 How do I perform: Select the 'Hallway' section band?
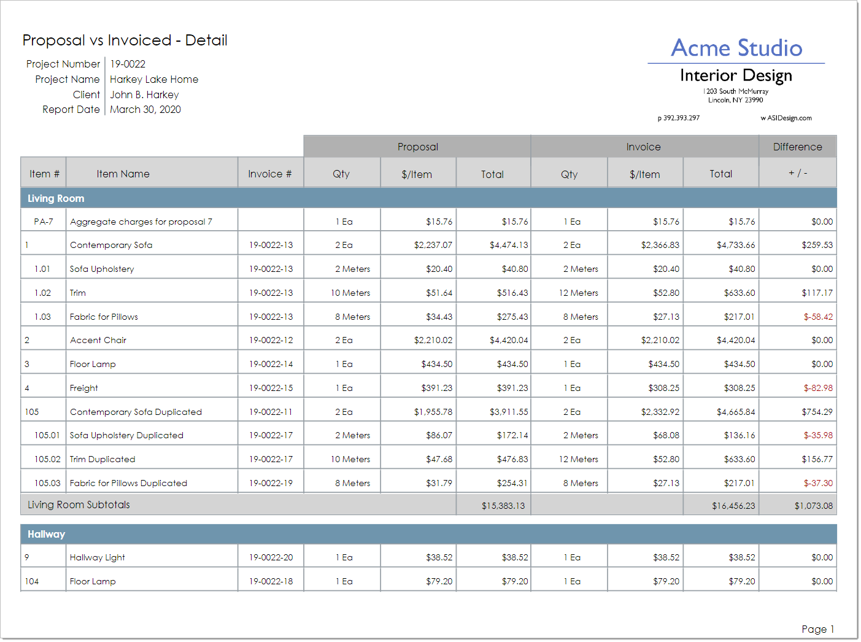428,534
